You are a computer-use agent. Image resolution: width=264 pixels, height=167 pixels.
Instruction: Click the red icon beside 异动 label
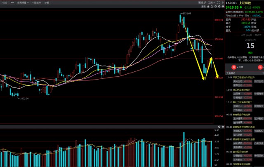pyautogui.click(x=234, y=66)
